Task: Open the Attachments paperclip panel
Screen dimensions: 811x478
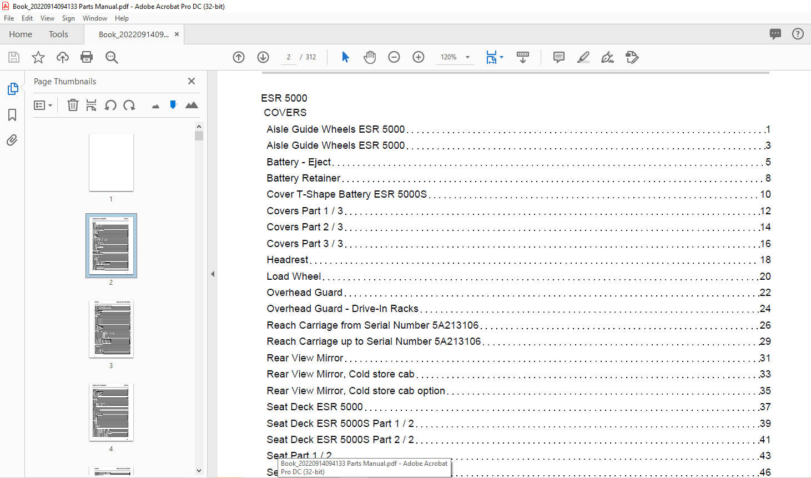Action: pyautogui.click(x=12, y=140)
